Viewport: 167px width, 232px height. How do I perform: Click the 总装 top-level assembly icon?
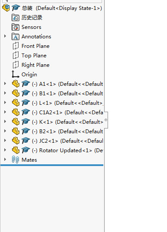pos(6,8)
